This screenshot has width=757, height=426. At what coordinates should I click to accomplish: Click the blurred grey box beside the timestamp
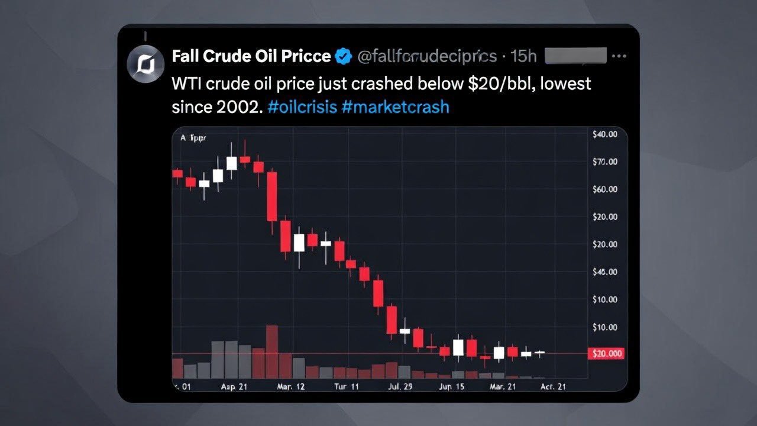575,56
